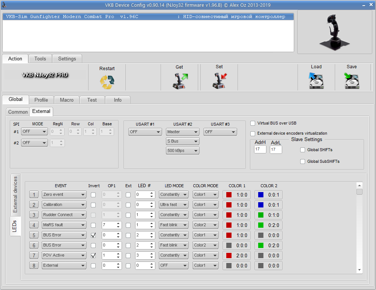Click the Set joystick icon

[220, 81]
